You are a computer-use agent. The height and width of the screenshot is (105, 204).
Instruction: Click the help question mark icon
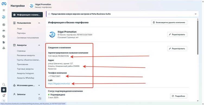click(x=4, y=101)
